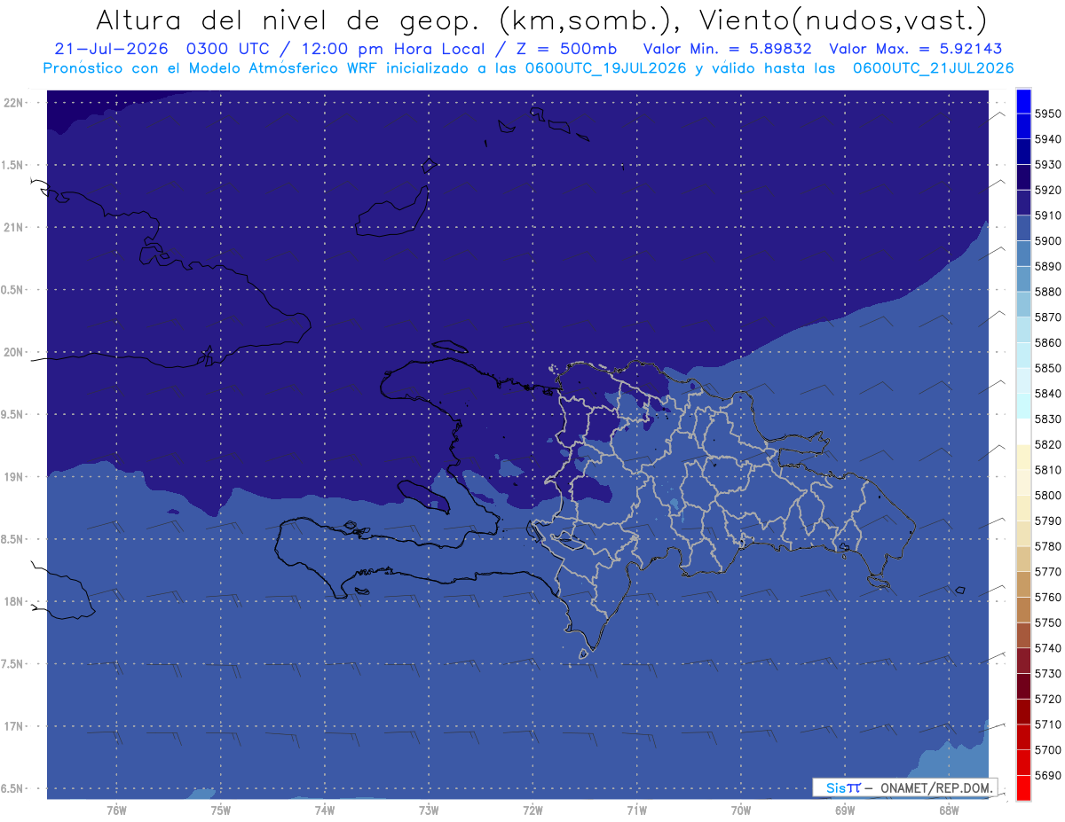This screenshot has height=822, width=1065.
Task: Click the '5820' legend value
Action: [x=1047, y=445]
